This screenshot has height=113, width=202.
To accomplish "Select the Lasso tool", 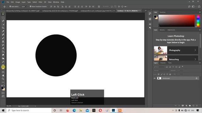I will tap(3, 21).
